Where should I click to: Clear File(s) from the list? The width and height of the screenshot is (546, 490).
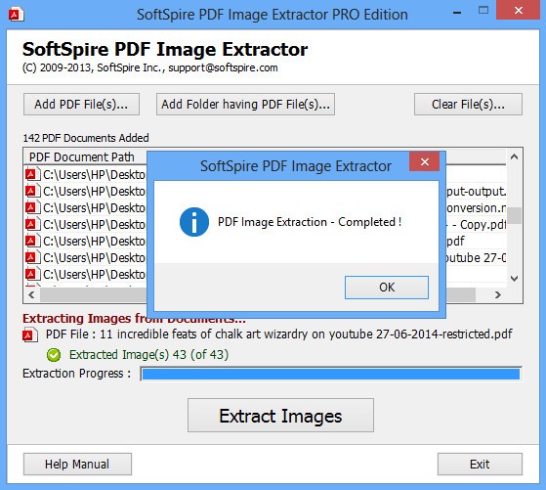468,105
